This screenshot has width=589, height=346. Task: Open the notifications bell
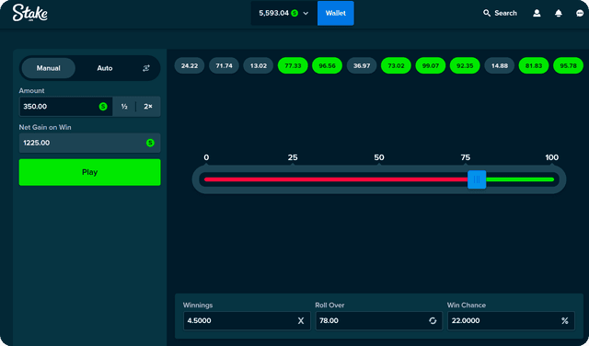click(559, 13)
